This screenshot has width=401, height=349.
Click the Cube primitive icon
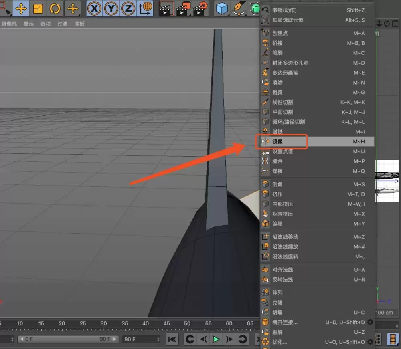(x=222, y=7)
